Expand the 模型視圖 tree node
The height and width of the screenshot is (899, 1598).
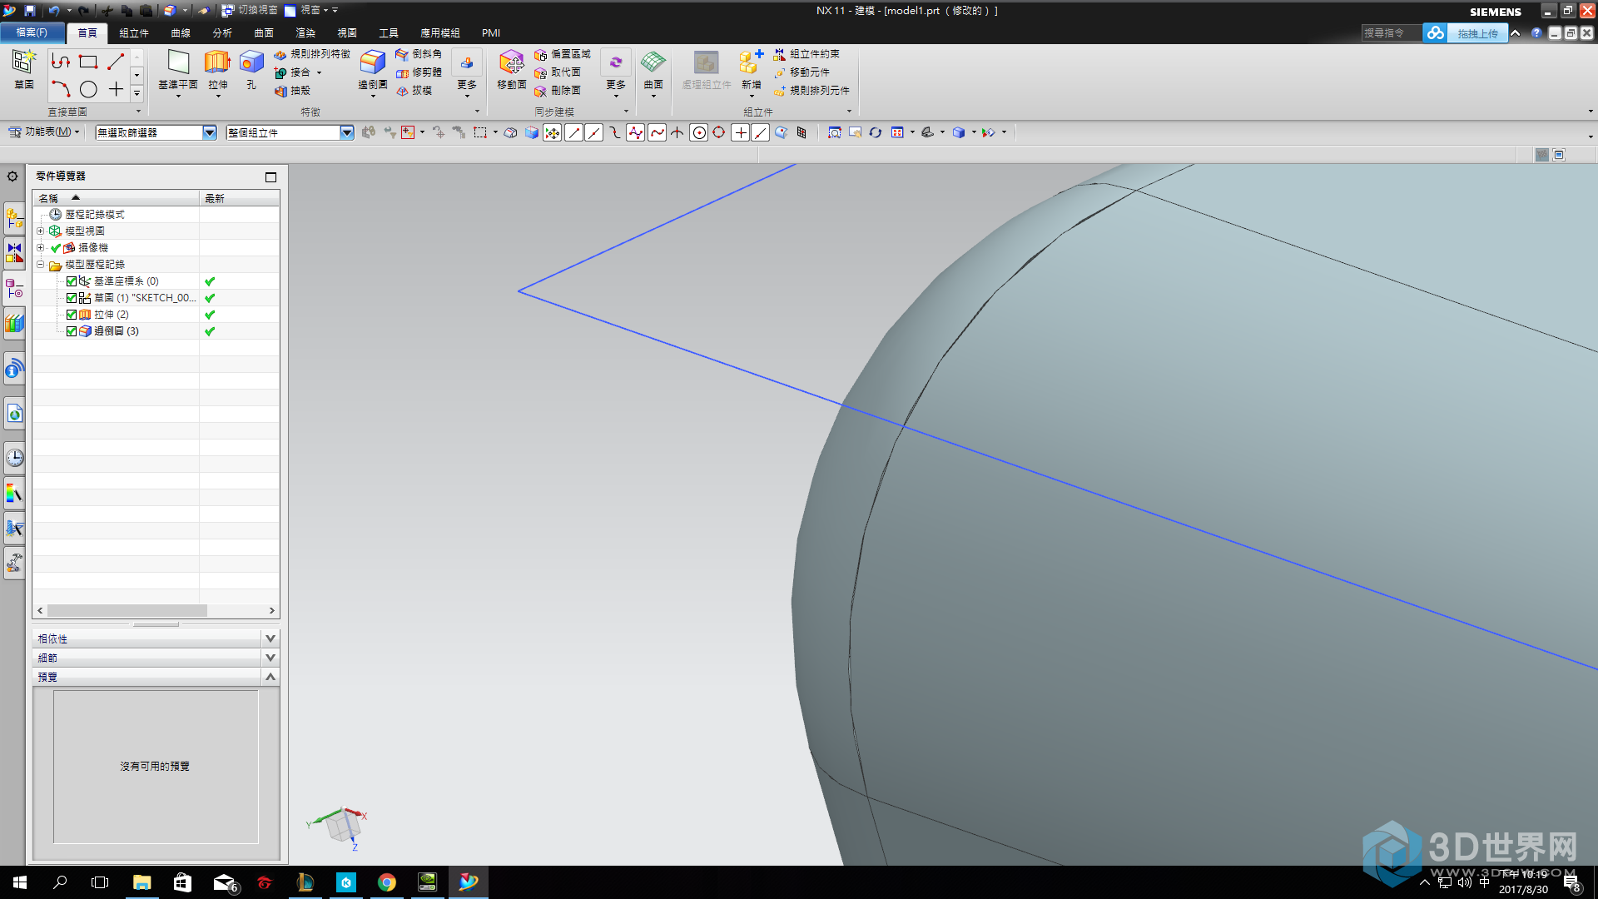pos(40,231)
